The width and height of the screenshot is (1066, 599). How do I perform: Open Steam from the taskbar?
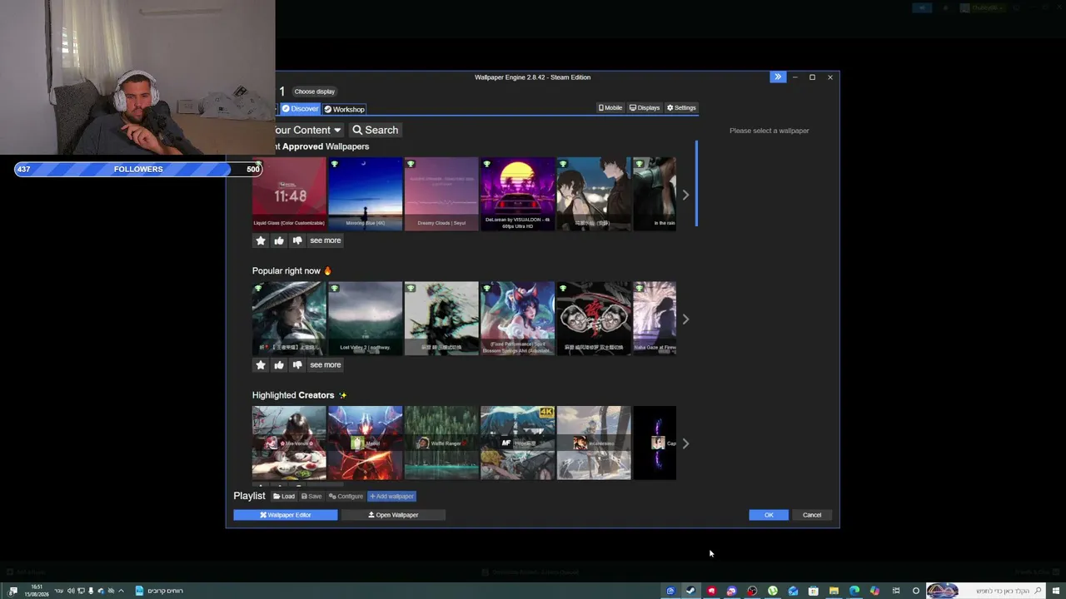[x=690, y=591]
